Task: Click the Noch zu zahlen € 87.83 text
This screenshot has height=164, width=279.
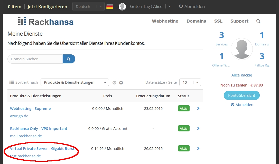Action: 242,85
